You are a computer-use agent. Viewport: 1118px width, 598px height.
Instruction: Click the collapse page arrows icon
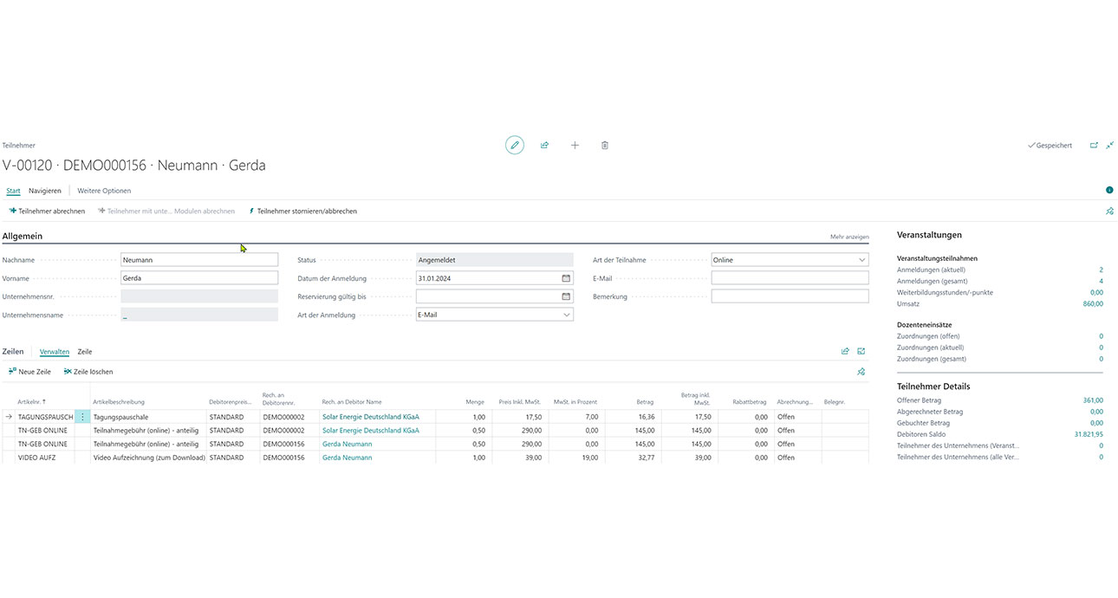pos(1110,146)
